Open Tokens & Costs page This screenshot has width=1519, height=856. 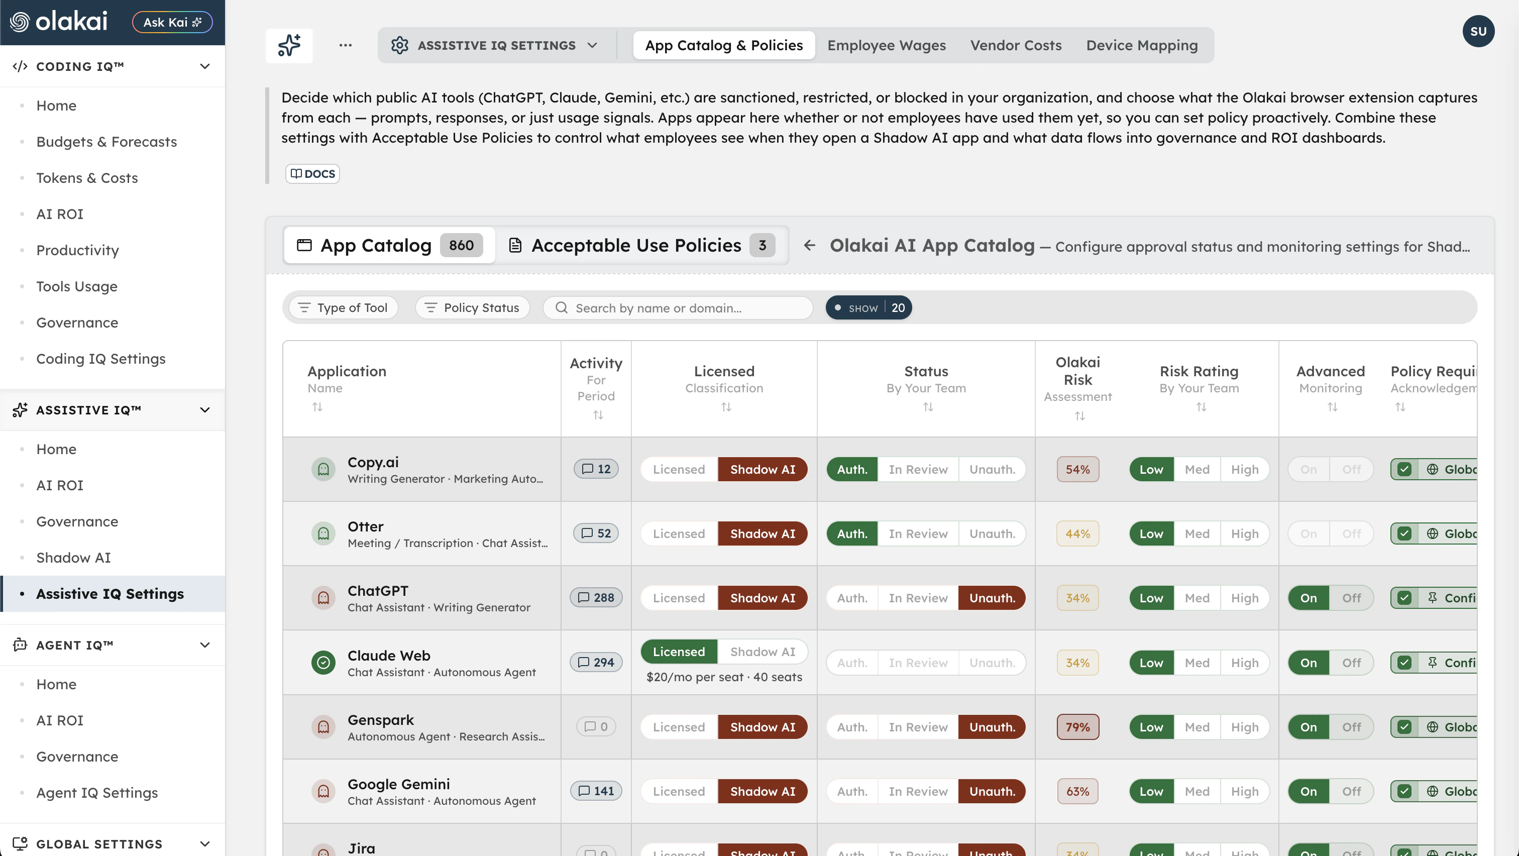(87, 178)
